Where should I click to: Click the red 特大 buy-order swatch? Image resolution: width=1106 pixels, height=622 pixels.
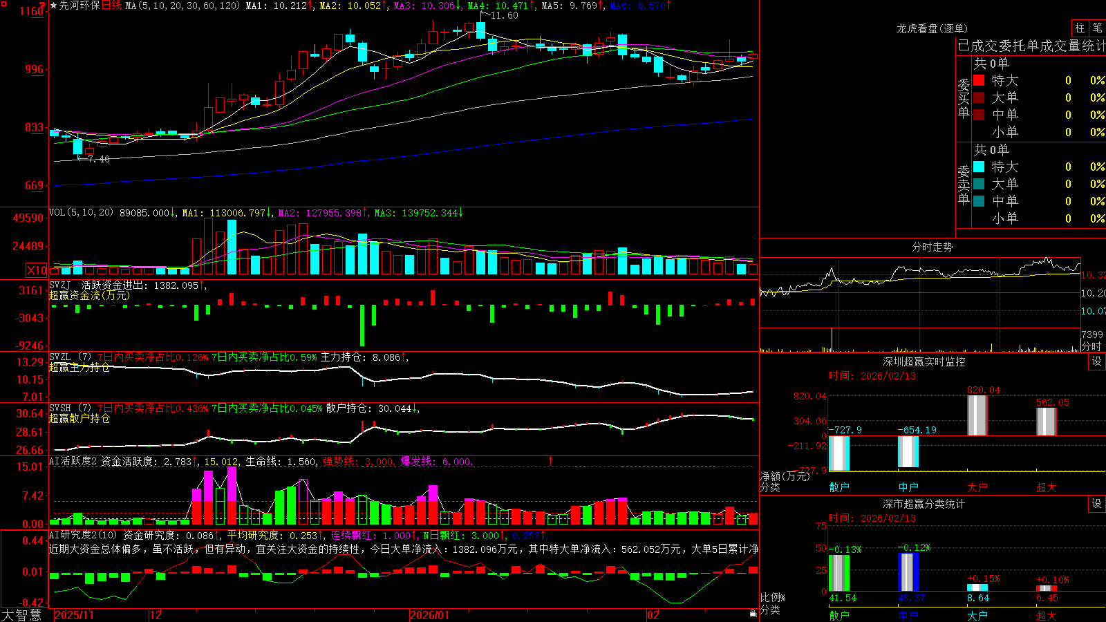[979, 80]
